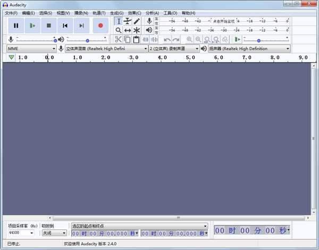Viewport: 319px width, 250px height.
Task: Click the Trim audio icon
Action: tap(146, 39)
